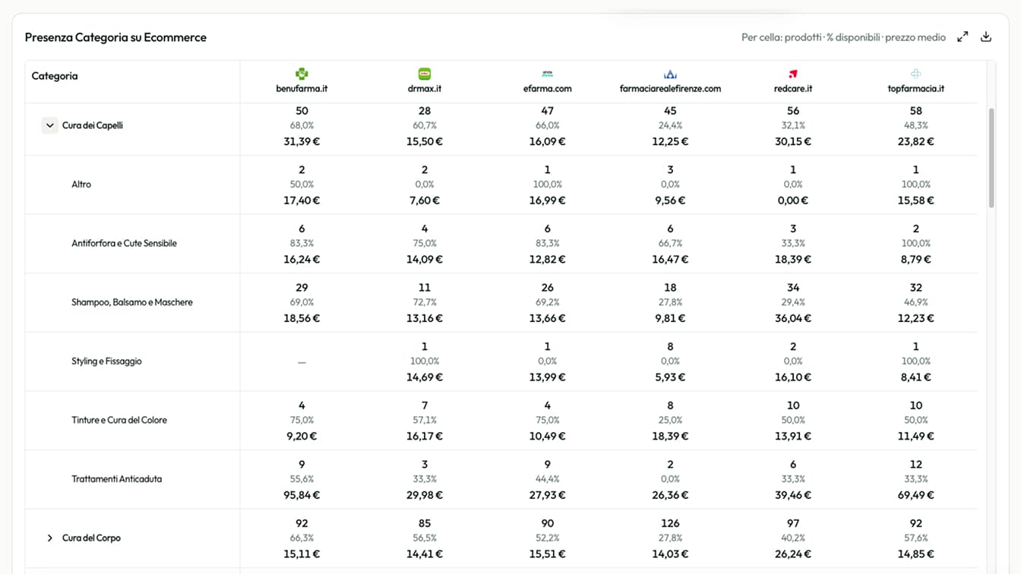The width and height of the screenshot is (1021, 574).
Task: Click the 16,24 € price cell
Action: [302, 260]
